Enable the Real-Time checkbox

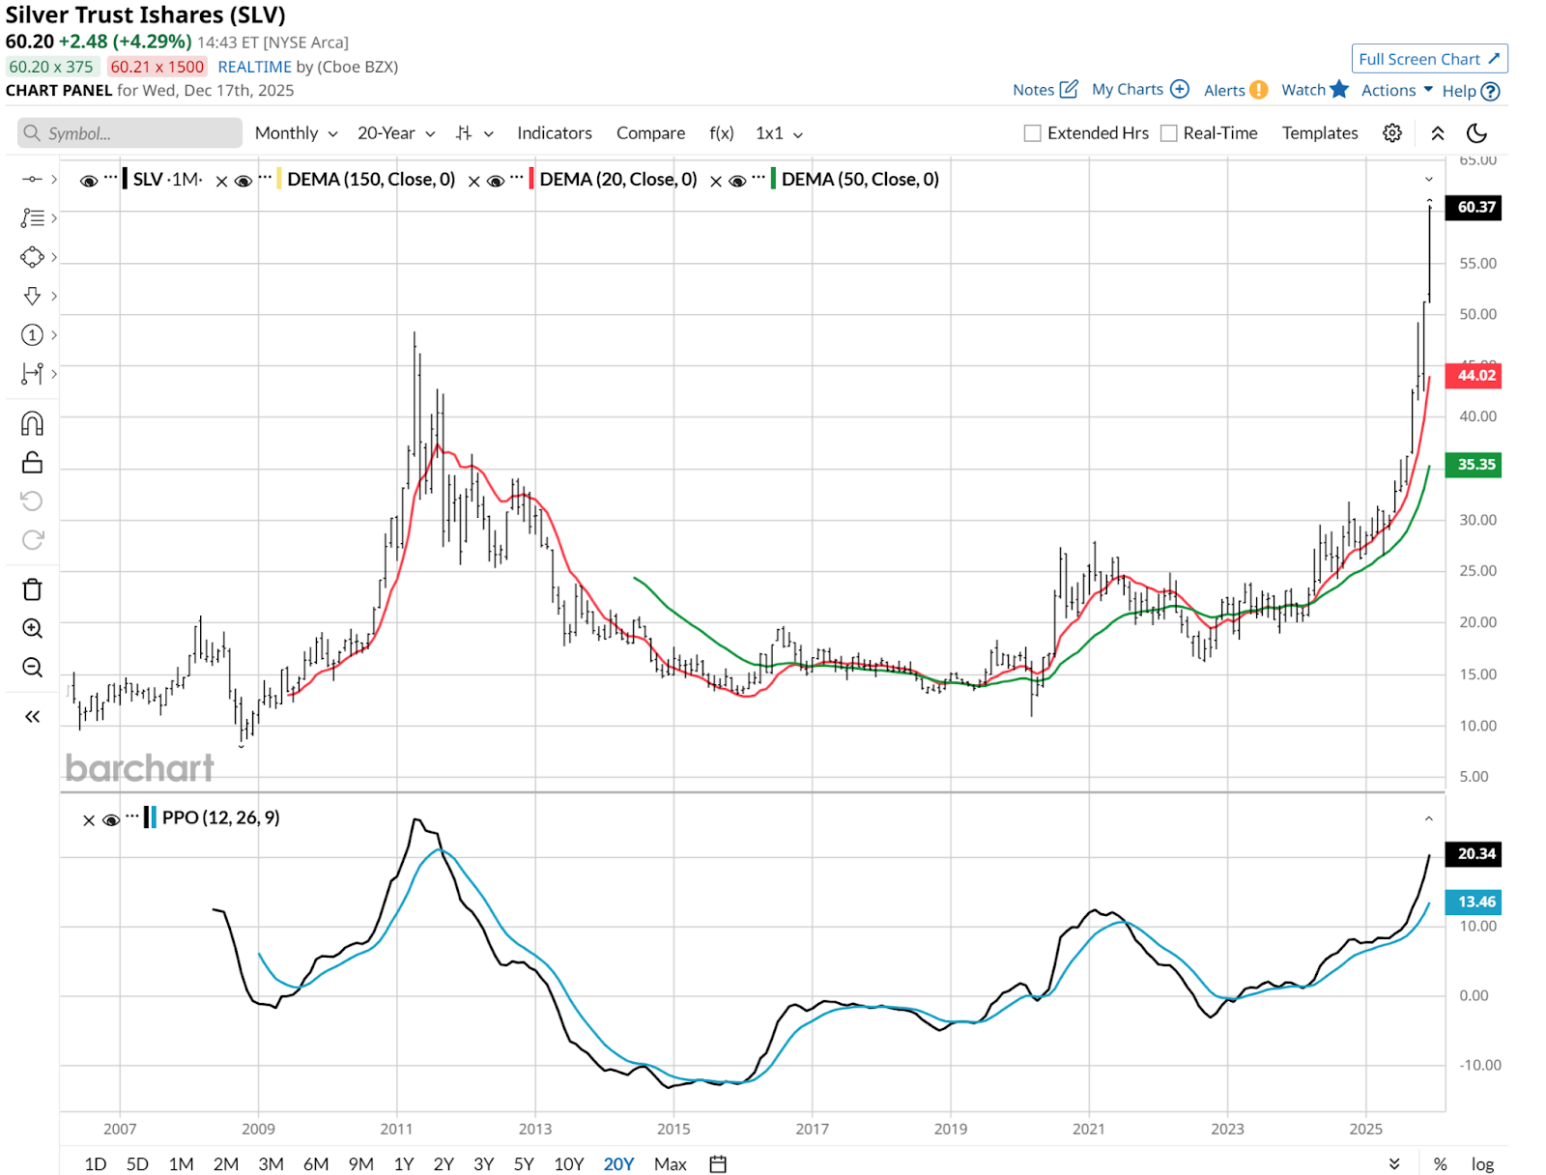1169,133
